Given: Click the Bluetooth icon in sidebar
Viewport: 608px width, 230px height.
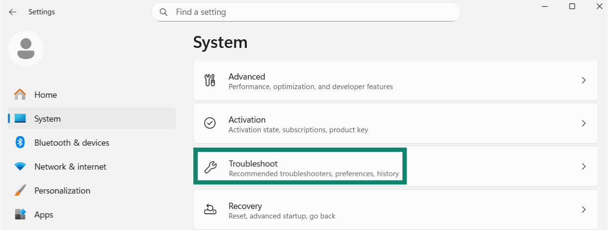Looking at the screenshot, I should [x=20, y=142].
